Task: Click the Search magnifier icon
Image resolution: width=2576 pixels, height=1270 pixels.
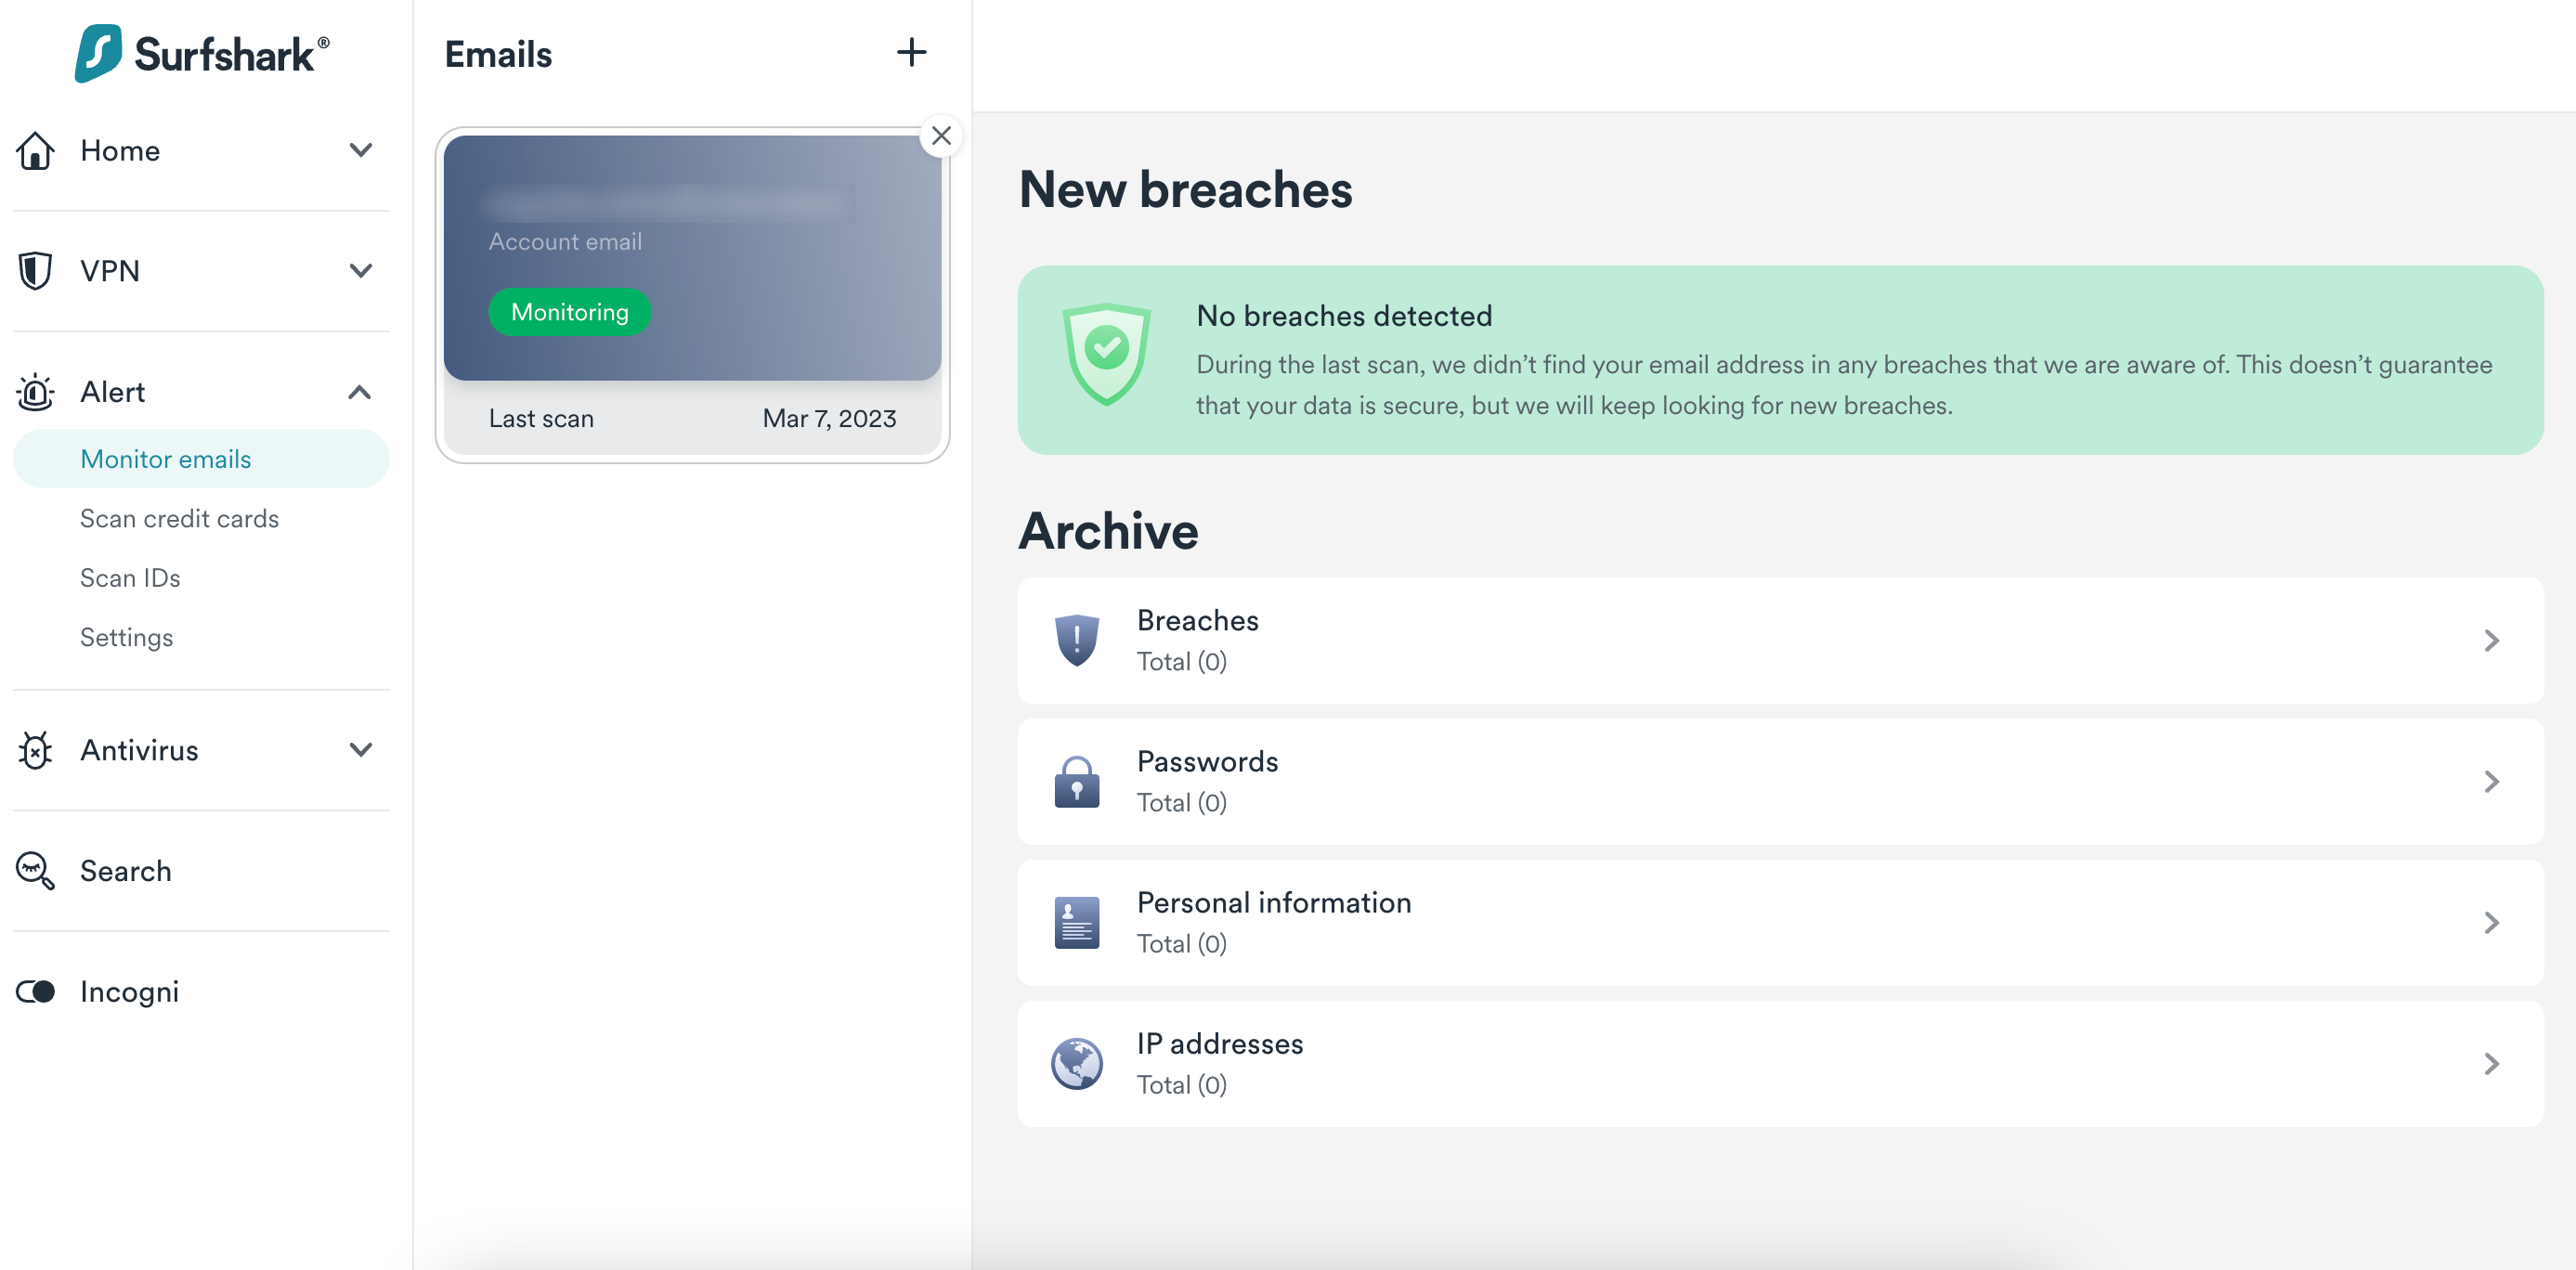Action: pyautogui.click(x=36, y=871)
